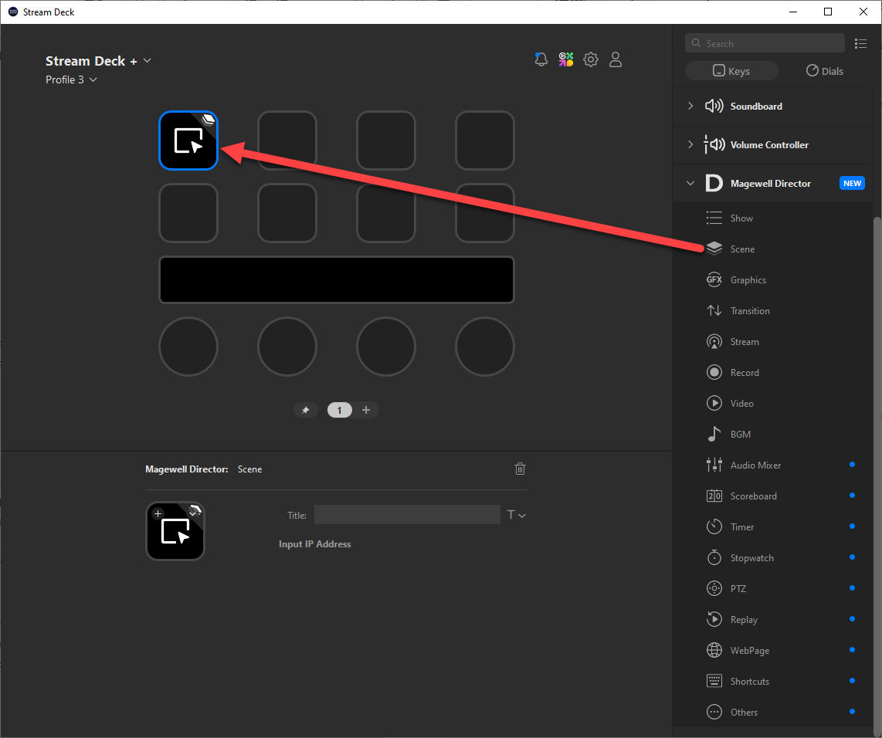The height and width of the screenshot is (738, 882).
Task: Add a new page with the plus button
Action: tap(366, 411)
